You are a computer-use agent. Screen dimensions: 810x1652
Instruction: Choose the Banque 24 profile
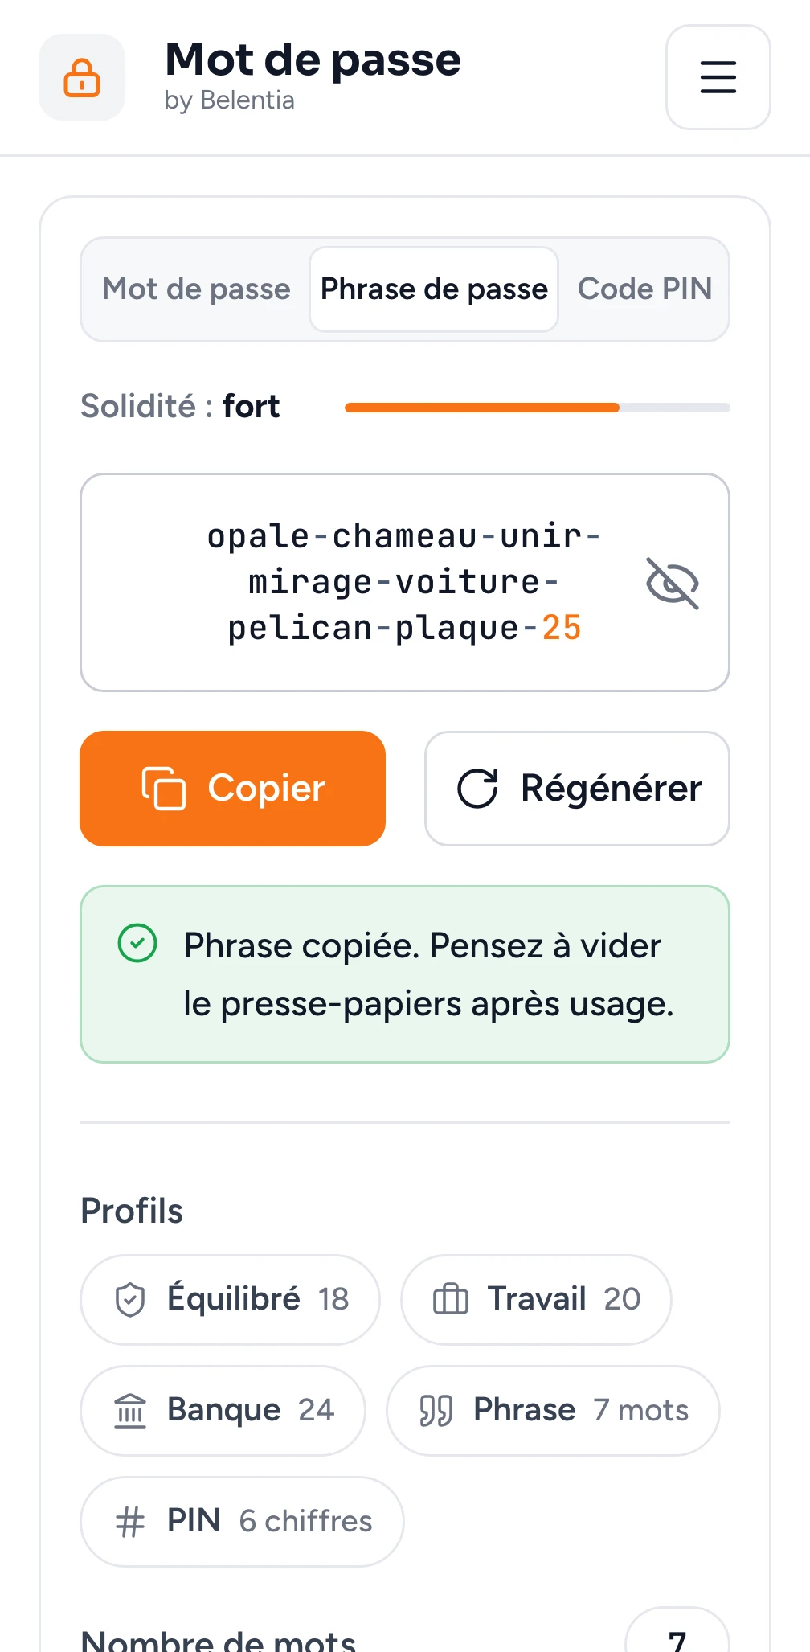223,1411
